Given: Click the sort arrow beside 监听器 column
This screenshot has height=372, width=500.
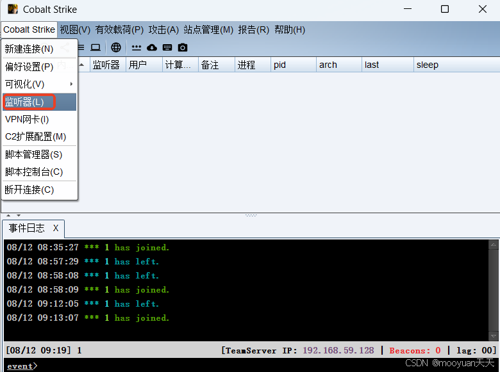Looking at the screenshot, I should (x=81, y=65).
